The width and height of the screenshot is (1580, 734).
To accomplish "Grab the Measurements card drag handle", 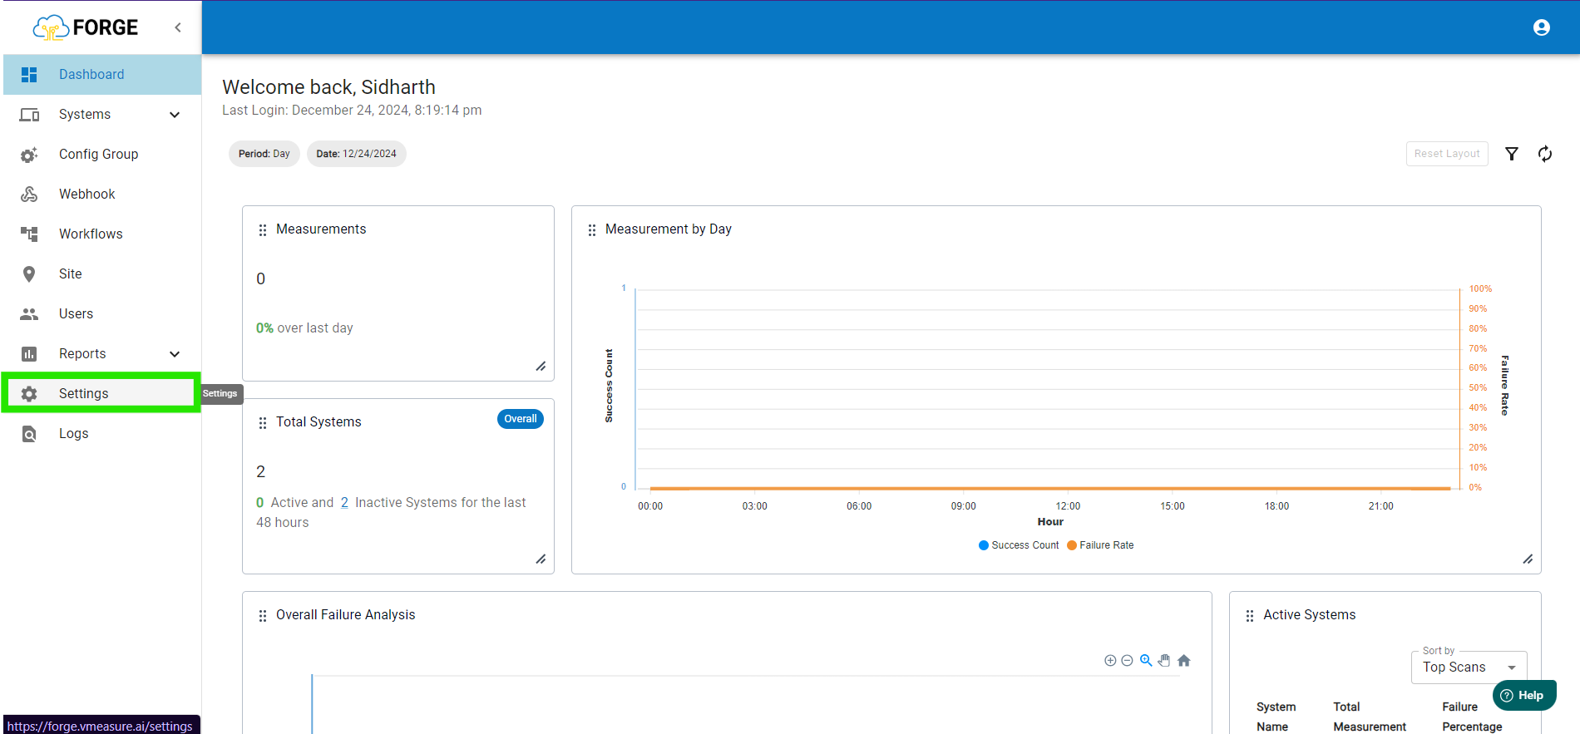I will pos(263,230).
